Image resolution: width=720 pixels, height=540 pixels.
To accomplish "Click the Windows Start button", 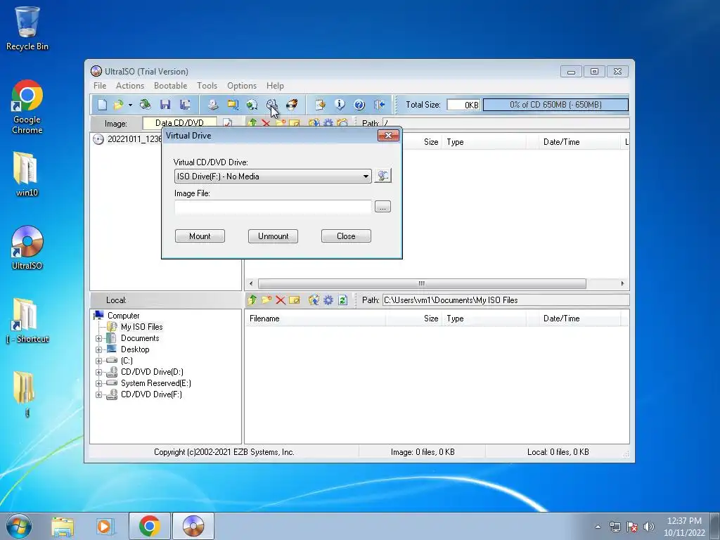I will coord(19,526).
